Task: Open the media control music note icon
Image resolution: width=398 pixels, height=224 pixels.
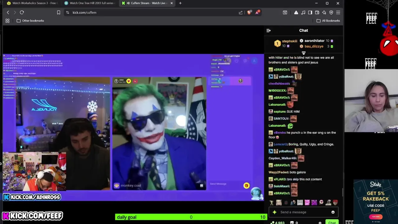Action: [303, 12]
